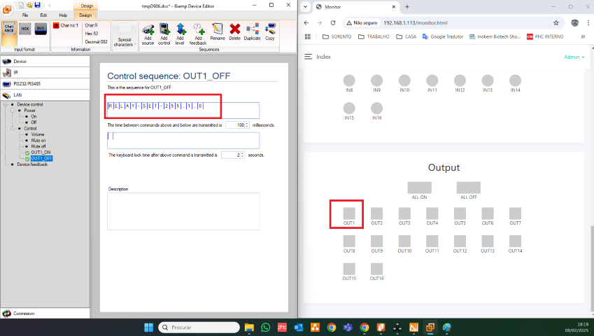Select OUT1_ON in the control tree
594x336 pixels.
pos(41,152)
